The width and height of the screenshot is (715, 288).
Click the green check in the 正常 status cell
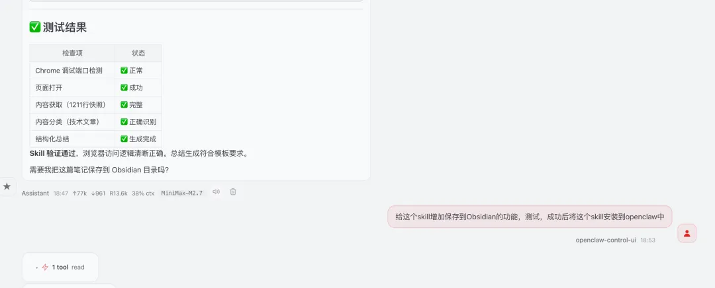click(x=124, y=71)
